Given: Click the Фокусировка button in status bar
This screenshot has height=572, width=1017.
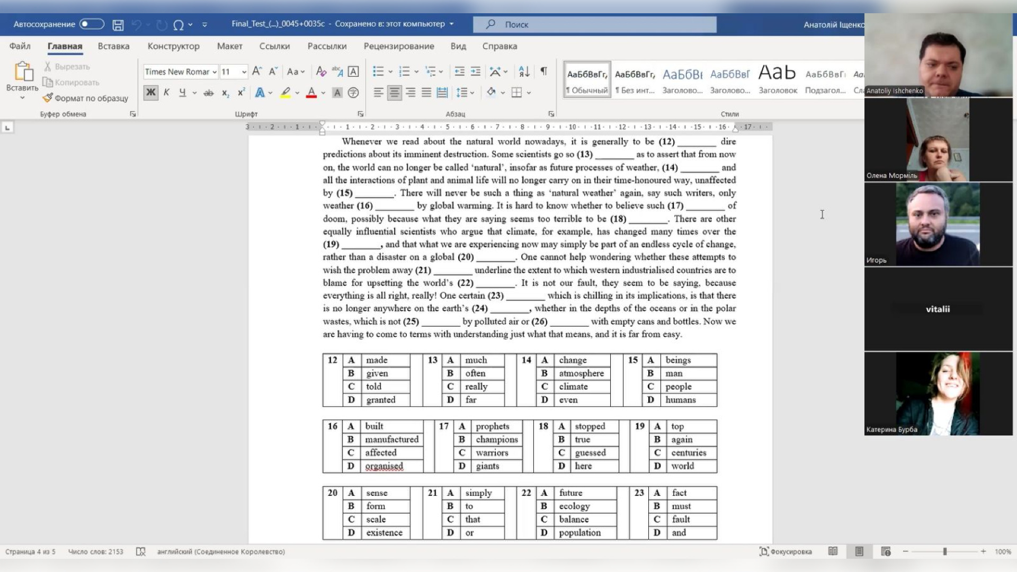Looking at the screenshot, I should pos(786,551).
